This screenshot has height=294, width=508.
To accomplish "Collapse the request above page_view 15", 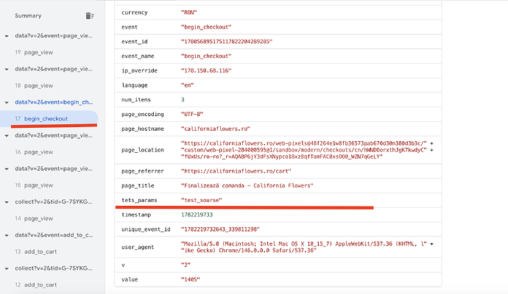I will tap(7, 169).
